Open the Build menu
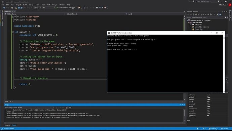This screenshot has width=232, height=131. tap(25, 5)
